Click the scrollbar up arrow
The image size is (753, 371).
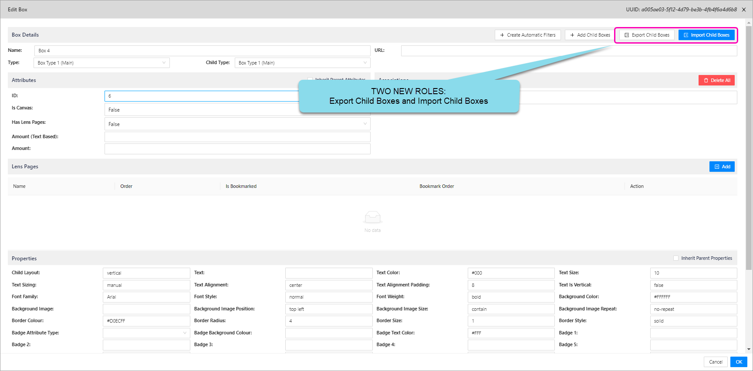pyautogui.click(x=749, y=22)
